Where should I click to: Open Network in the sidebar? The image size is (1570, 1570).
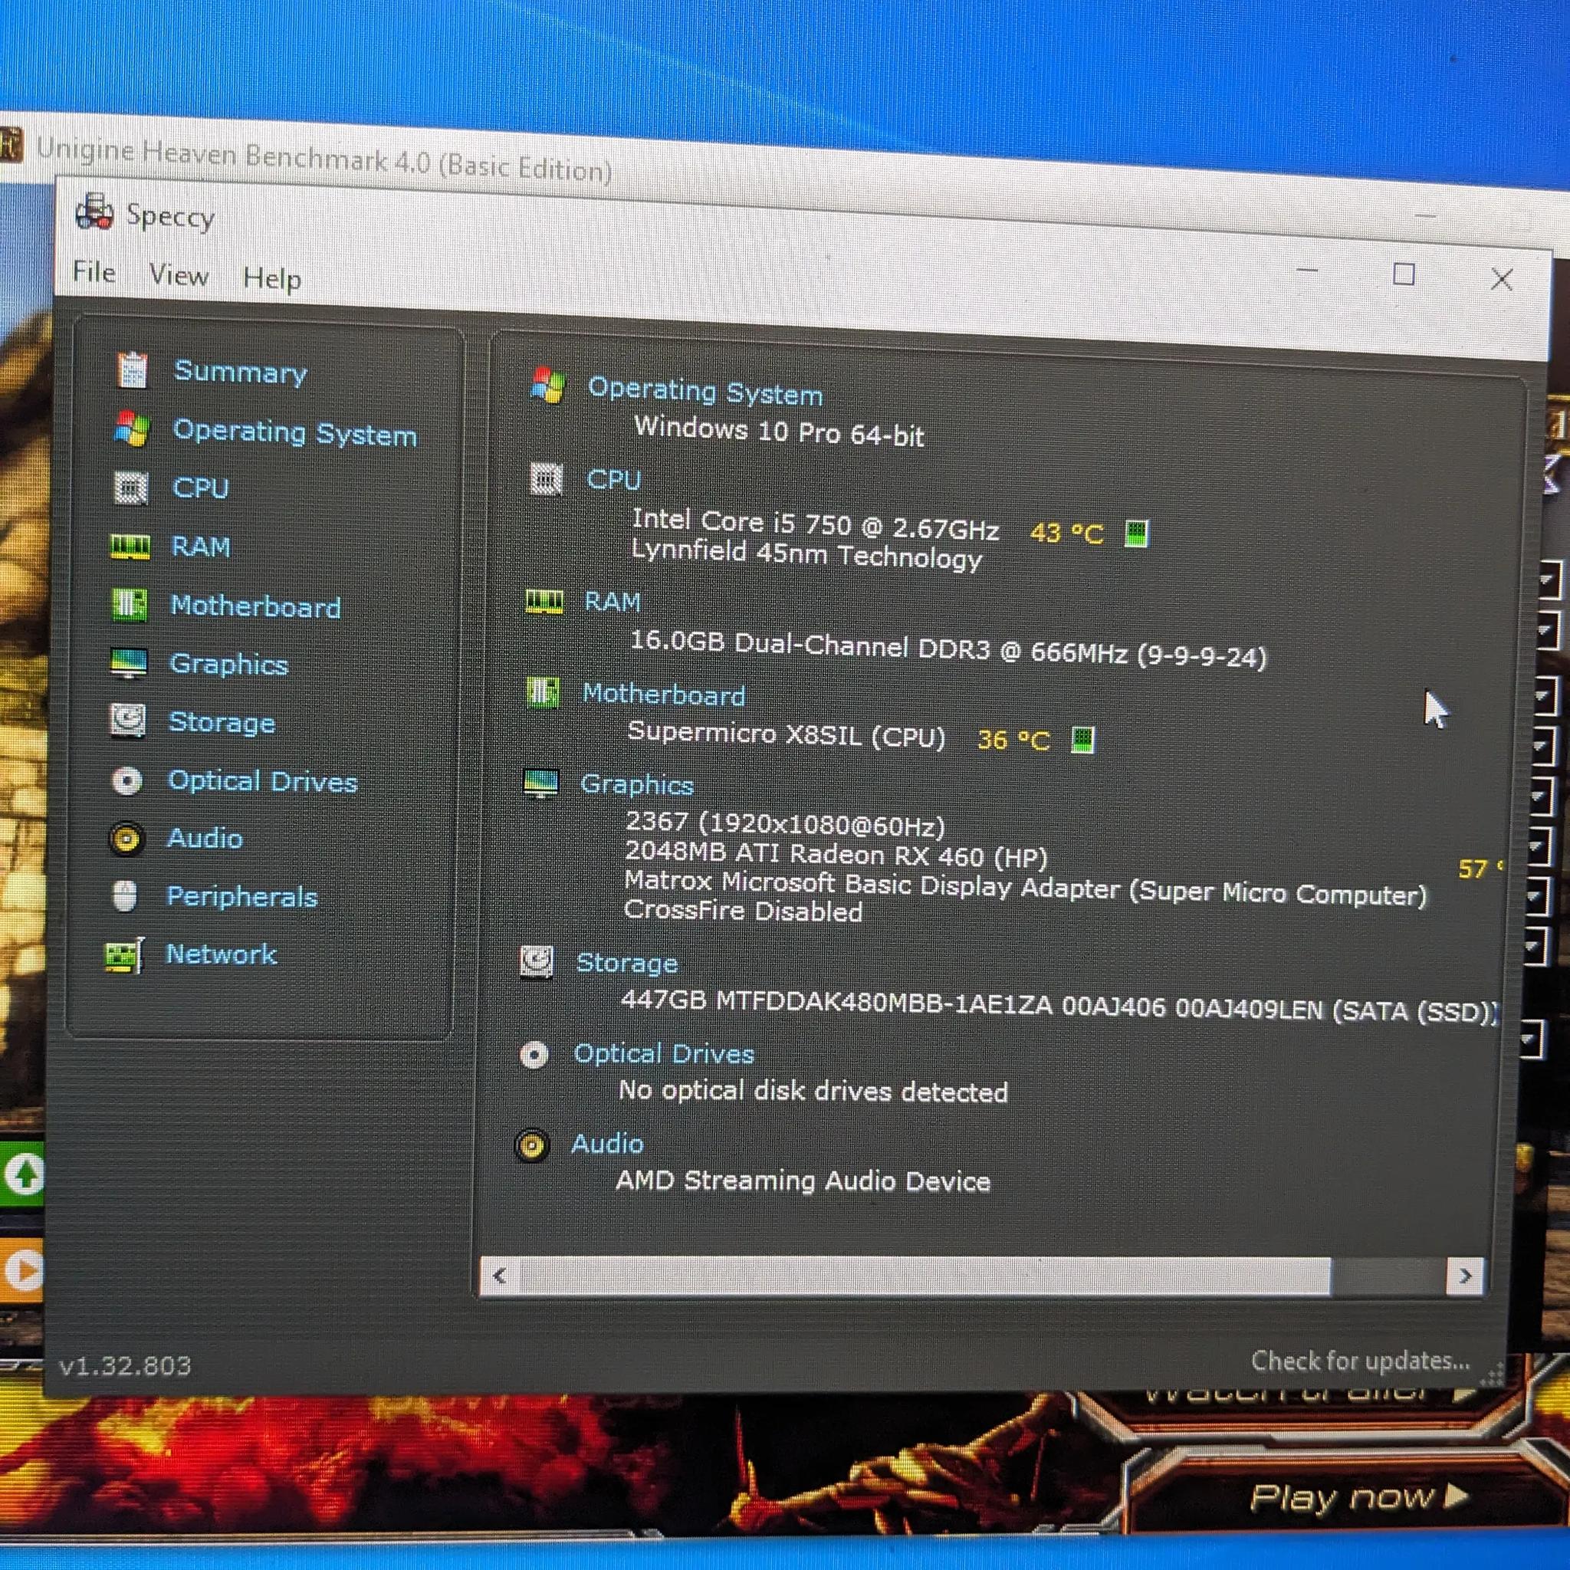(221, 955)
